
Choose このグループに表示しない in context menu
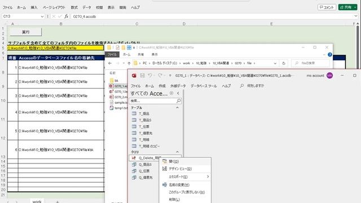point(186,192)
